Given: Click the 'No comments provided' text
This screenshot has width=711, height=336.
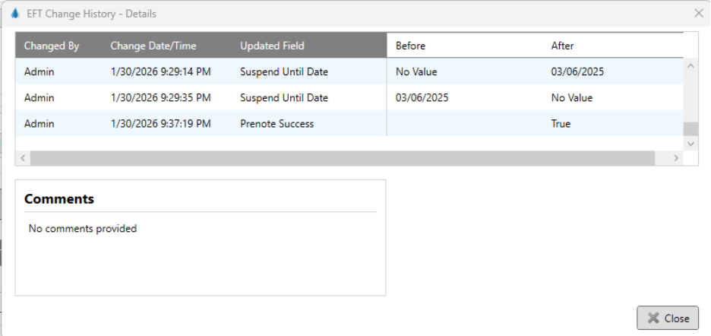Looking at the screenshot, I should pos(83,228).
